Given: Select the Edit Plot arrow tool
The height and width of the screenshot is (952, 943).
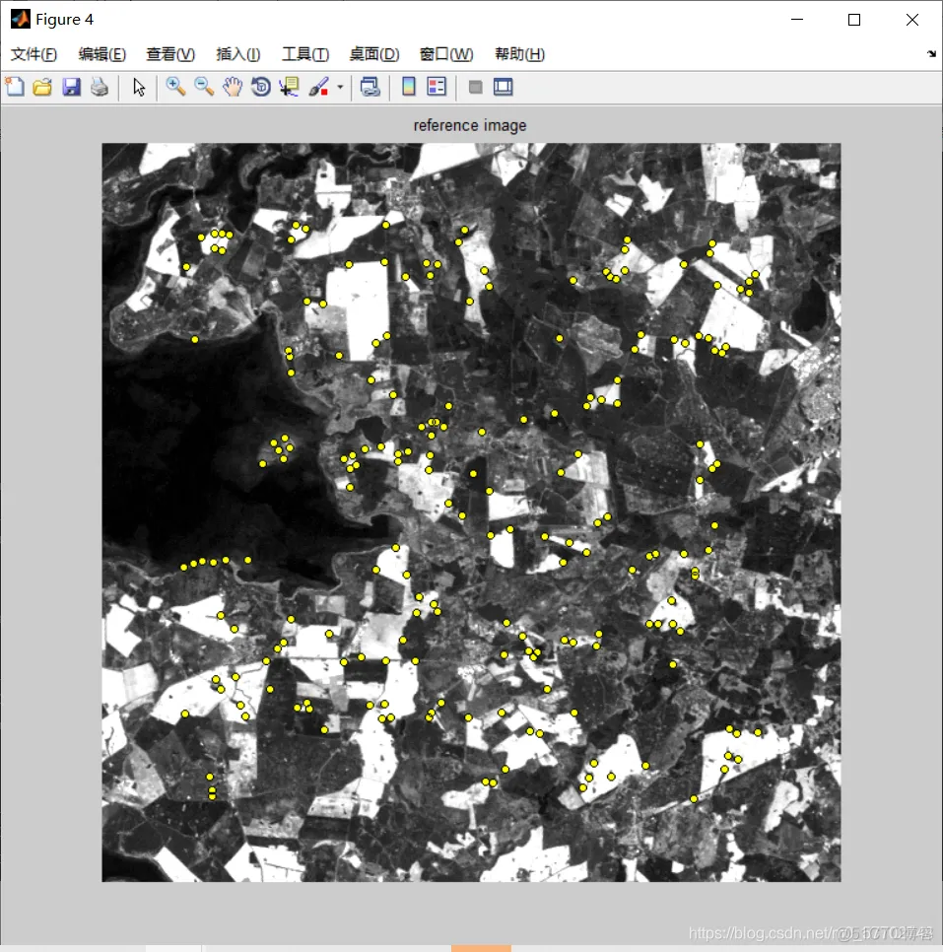Looking at the screenshot, I should [x=139, y=87].
